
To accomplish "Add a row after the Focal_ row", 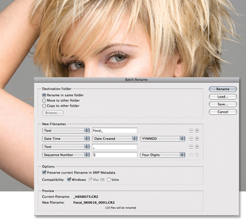I will tap(197, 131).
